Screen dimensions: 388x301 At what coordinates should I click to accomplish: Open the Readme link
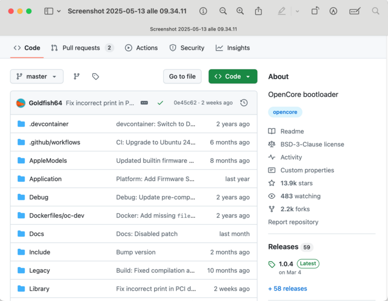tap(286, 131)
